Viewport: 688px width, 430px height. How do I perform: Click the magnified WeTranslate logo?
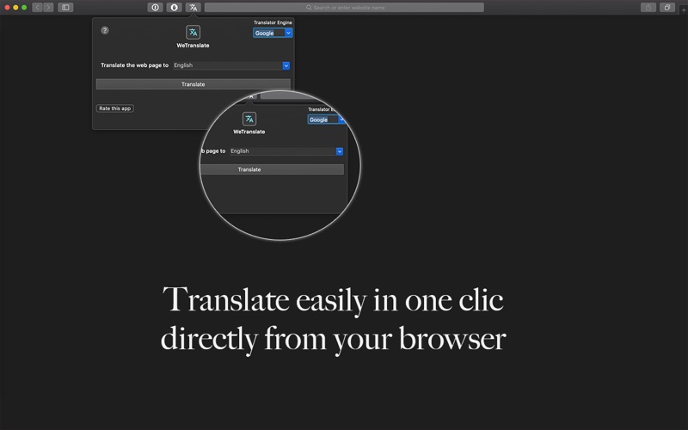point(249,119)
